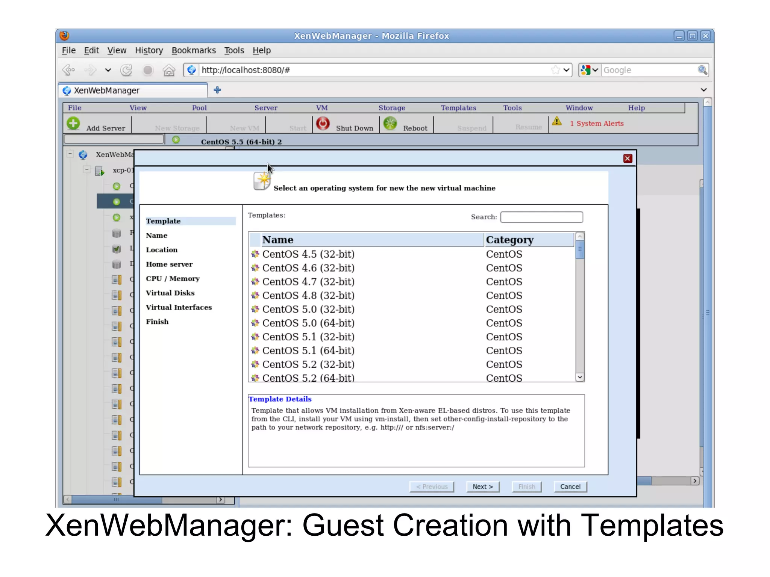Click Firefox back arrow button
This screenshot has width=770, height=577.
coord(69,70)
